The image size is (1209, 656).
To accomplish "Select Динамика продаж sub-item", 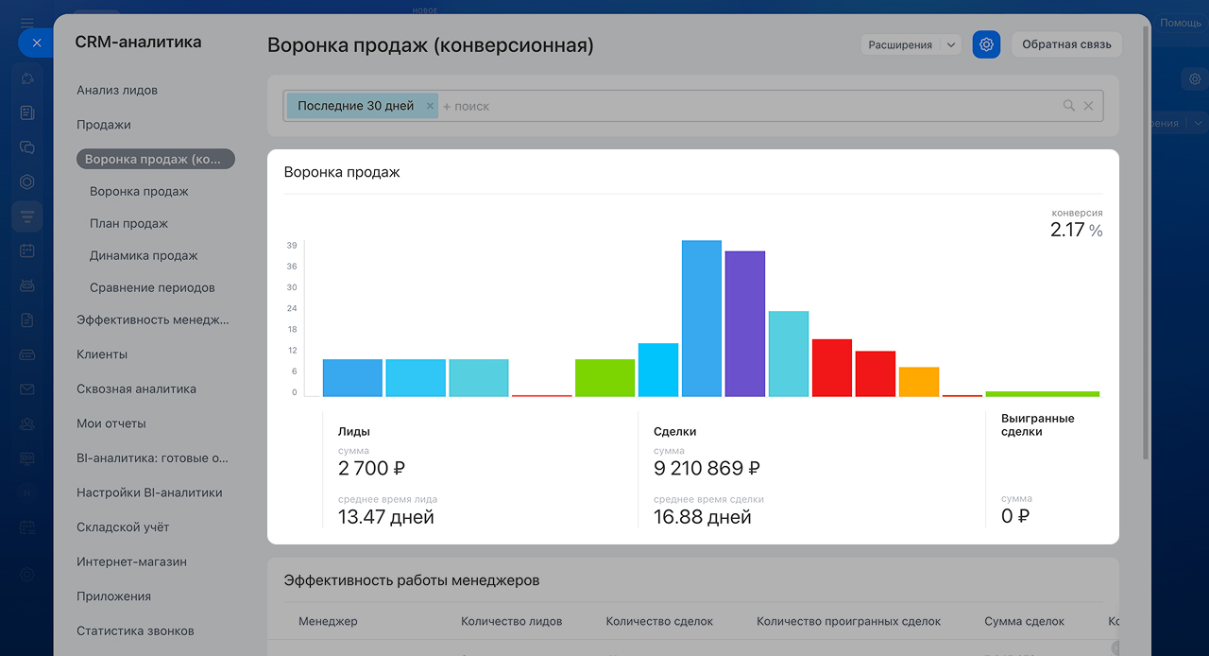I will (144, 256).
